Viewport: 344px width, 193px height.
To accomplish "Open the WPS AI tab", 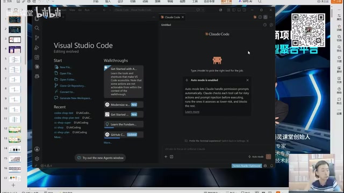I will point(246,2).
